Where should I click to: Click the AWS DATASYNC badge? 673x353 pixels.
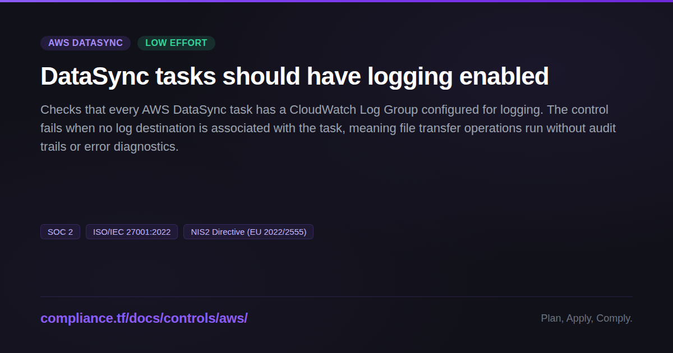[85, 43]
